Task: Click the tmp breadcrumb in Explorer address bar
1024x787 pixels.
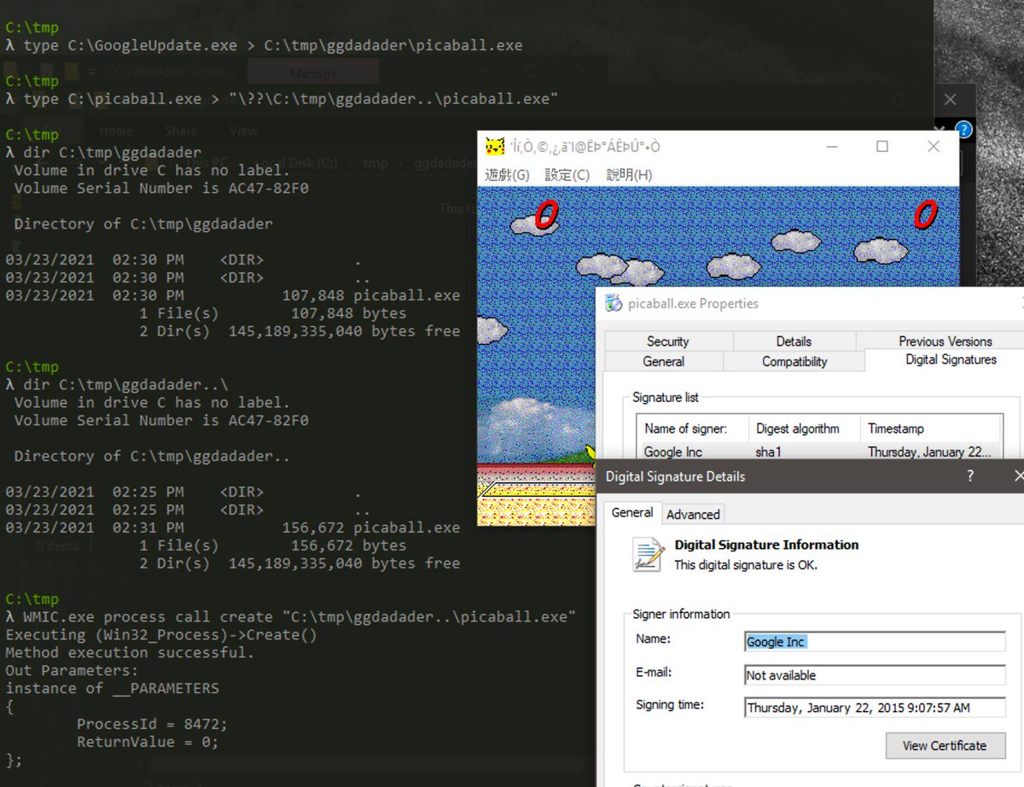Action: point(375,163)
